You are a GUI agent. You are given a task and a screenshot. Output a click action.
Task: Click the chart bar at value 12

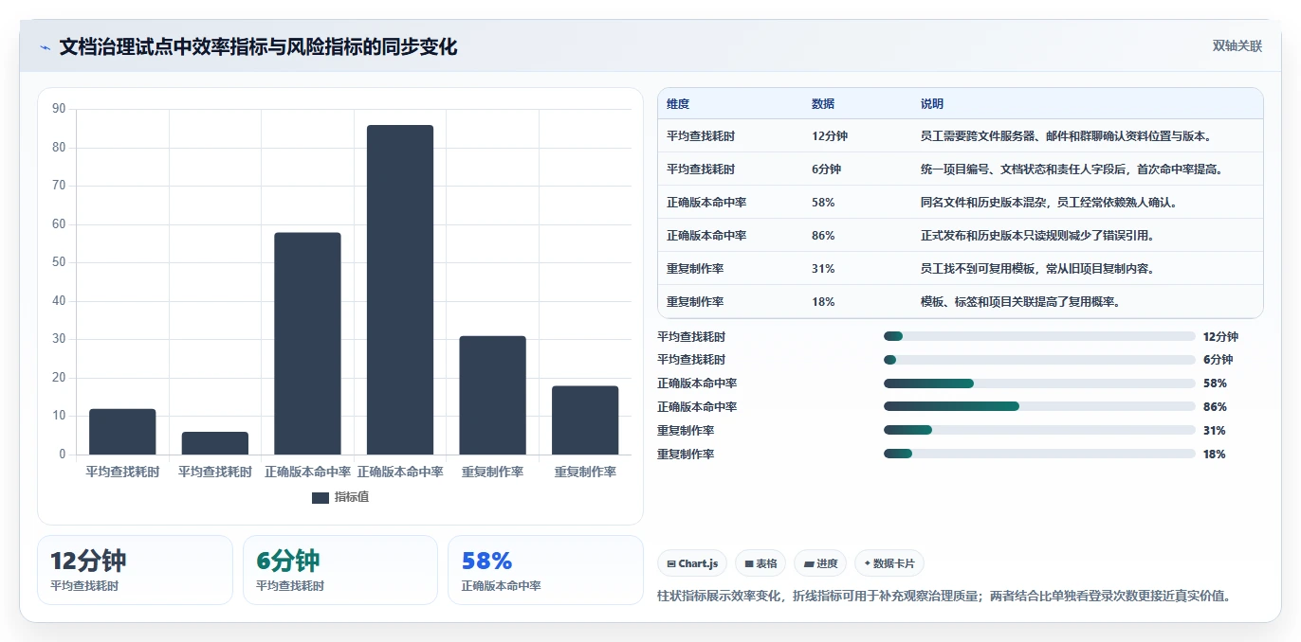click(x=122, y=432)
